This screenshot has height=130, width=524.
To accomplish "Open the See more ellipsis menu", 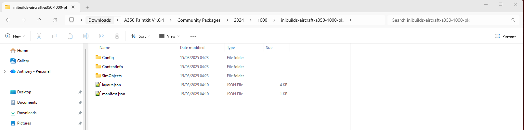I will click(193, 36).
